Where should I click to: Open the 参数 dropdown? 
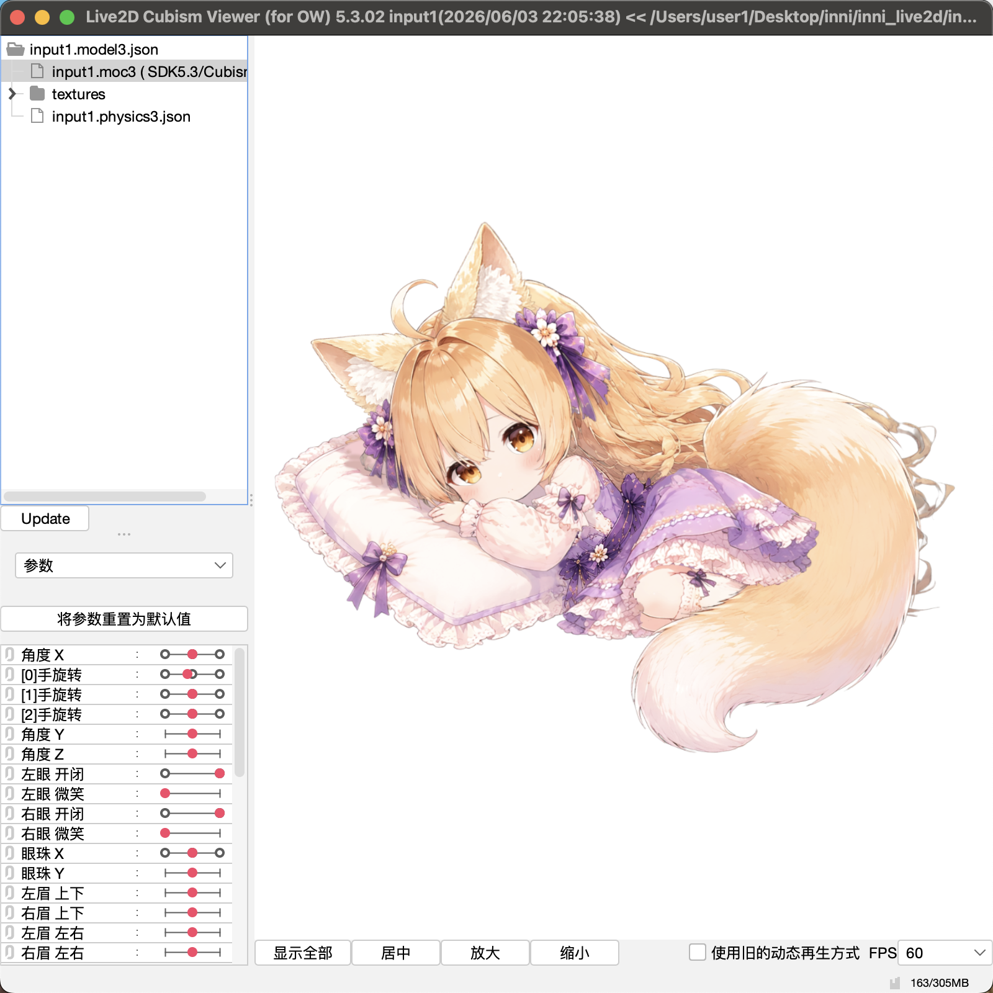(x=124, y=565)
